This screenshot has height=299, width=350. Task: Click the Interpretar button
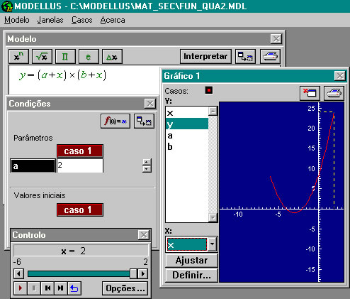coord(205,57)
